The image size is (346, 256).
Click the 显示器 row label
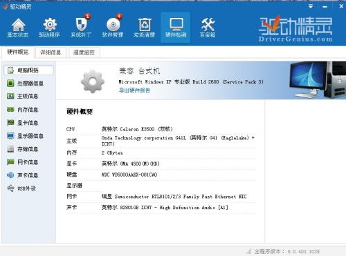pyautogui.click(x=74, y=186)
